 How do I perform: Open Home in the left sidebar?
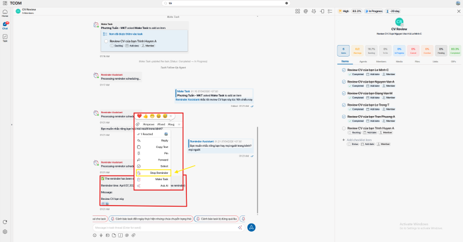(x=5, y=13)
